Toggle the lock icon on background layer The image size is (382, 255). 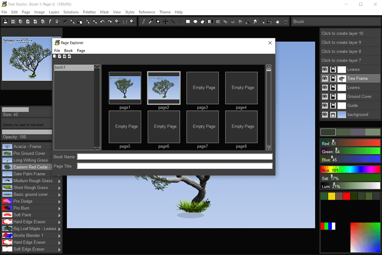[333, 114]
